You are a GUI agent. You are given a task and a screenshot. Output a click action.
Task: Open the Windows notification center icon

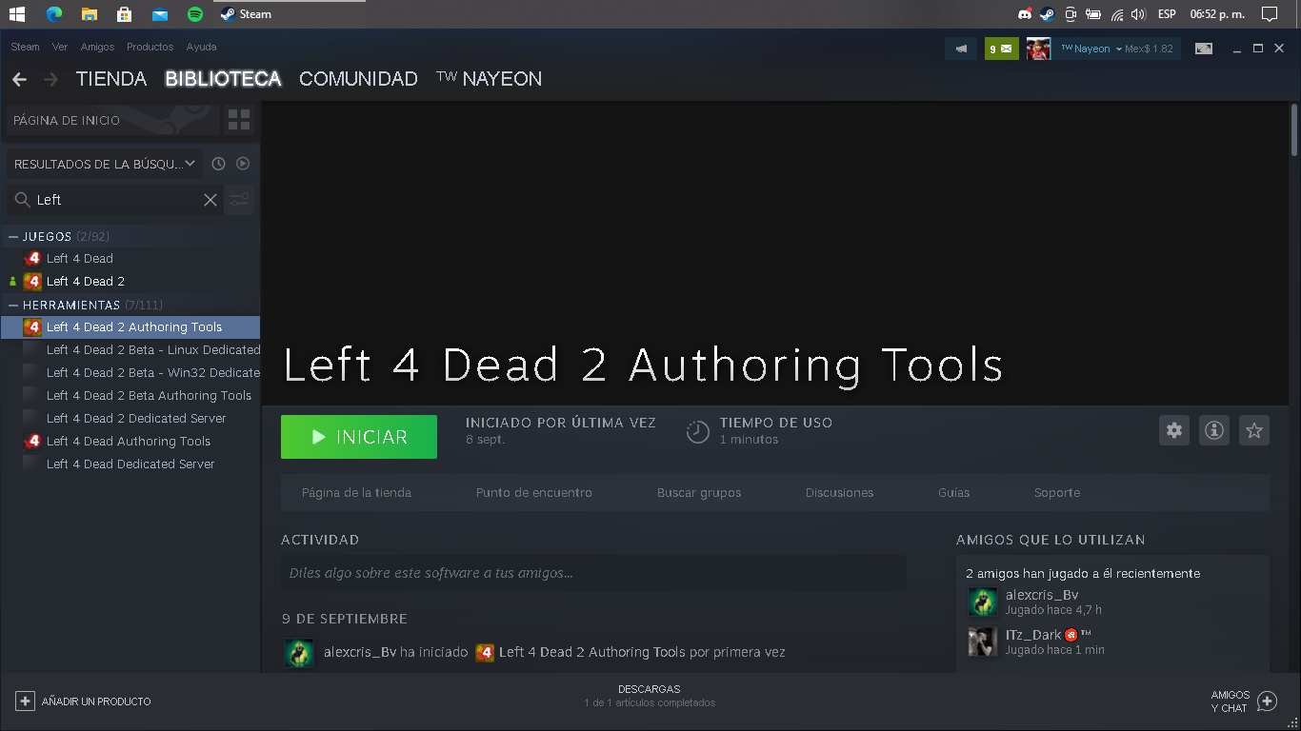[1269, 14]
